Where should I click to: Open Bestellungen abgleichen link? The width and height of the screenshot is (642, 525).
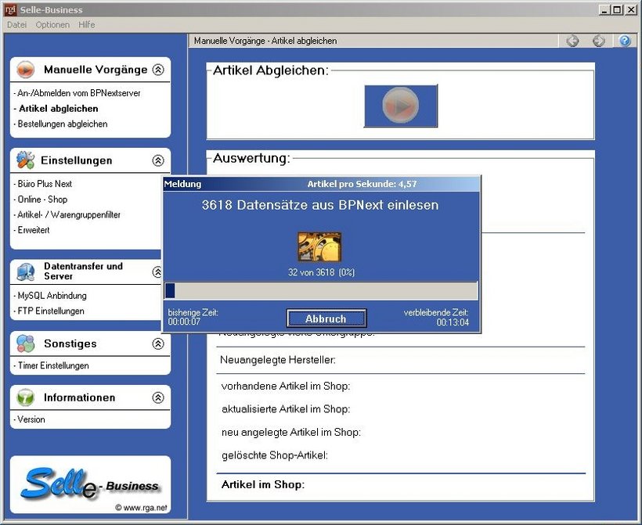pyautogui.click(x=62, y=124)
